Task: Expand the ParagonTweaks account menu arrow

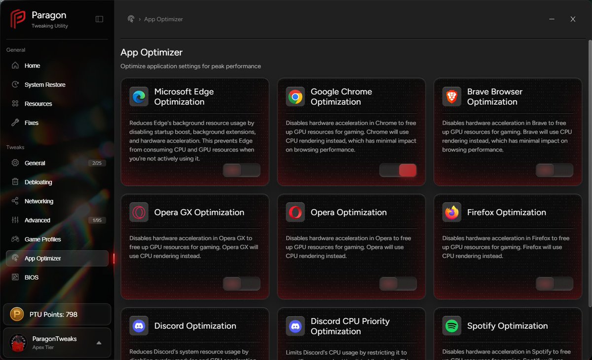Action: [99, 343]
